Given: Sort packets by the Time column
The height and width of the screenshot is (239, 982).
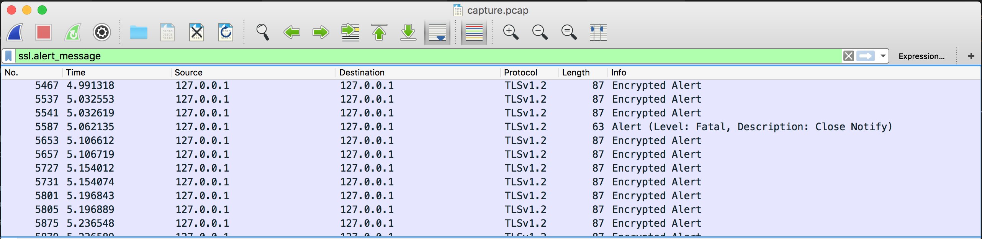Looking at the screenshot, I should [x=76, y=72].
